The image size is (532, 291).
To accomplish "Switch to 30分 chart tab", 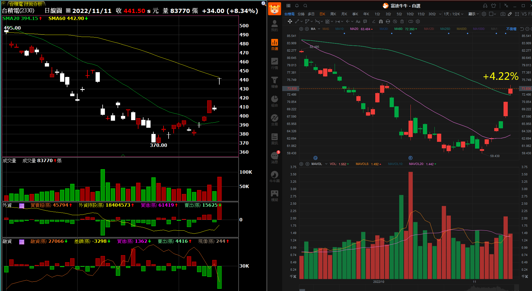I will pyautogui.click(x=432, y=14).
